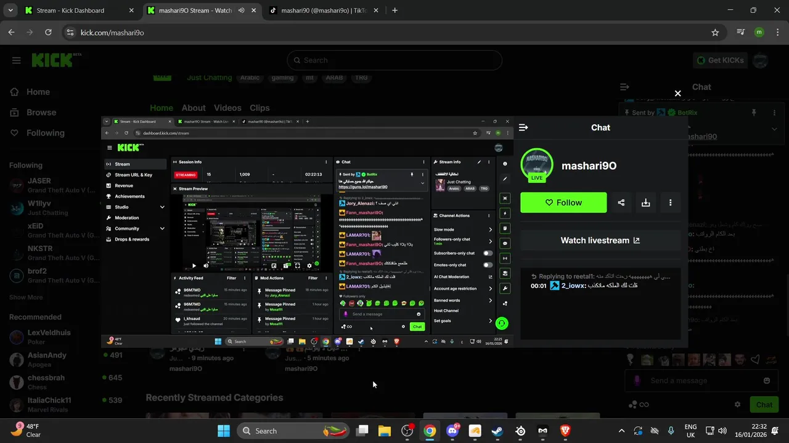Viewport: 789px width, 443px height.
Task: Bookmark this page with the star
Action: [x=715, y=33]
